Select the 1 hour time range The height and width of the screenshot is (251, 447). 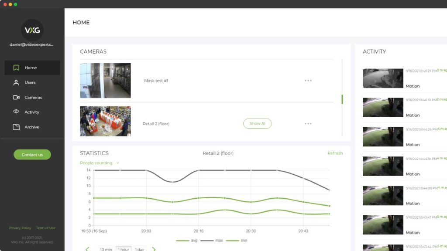(x=124, y=249)
